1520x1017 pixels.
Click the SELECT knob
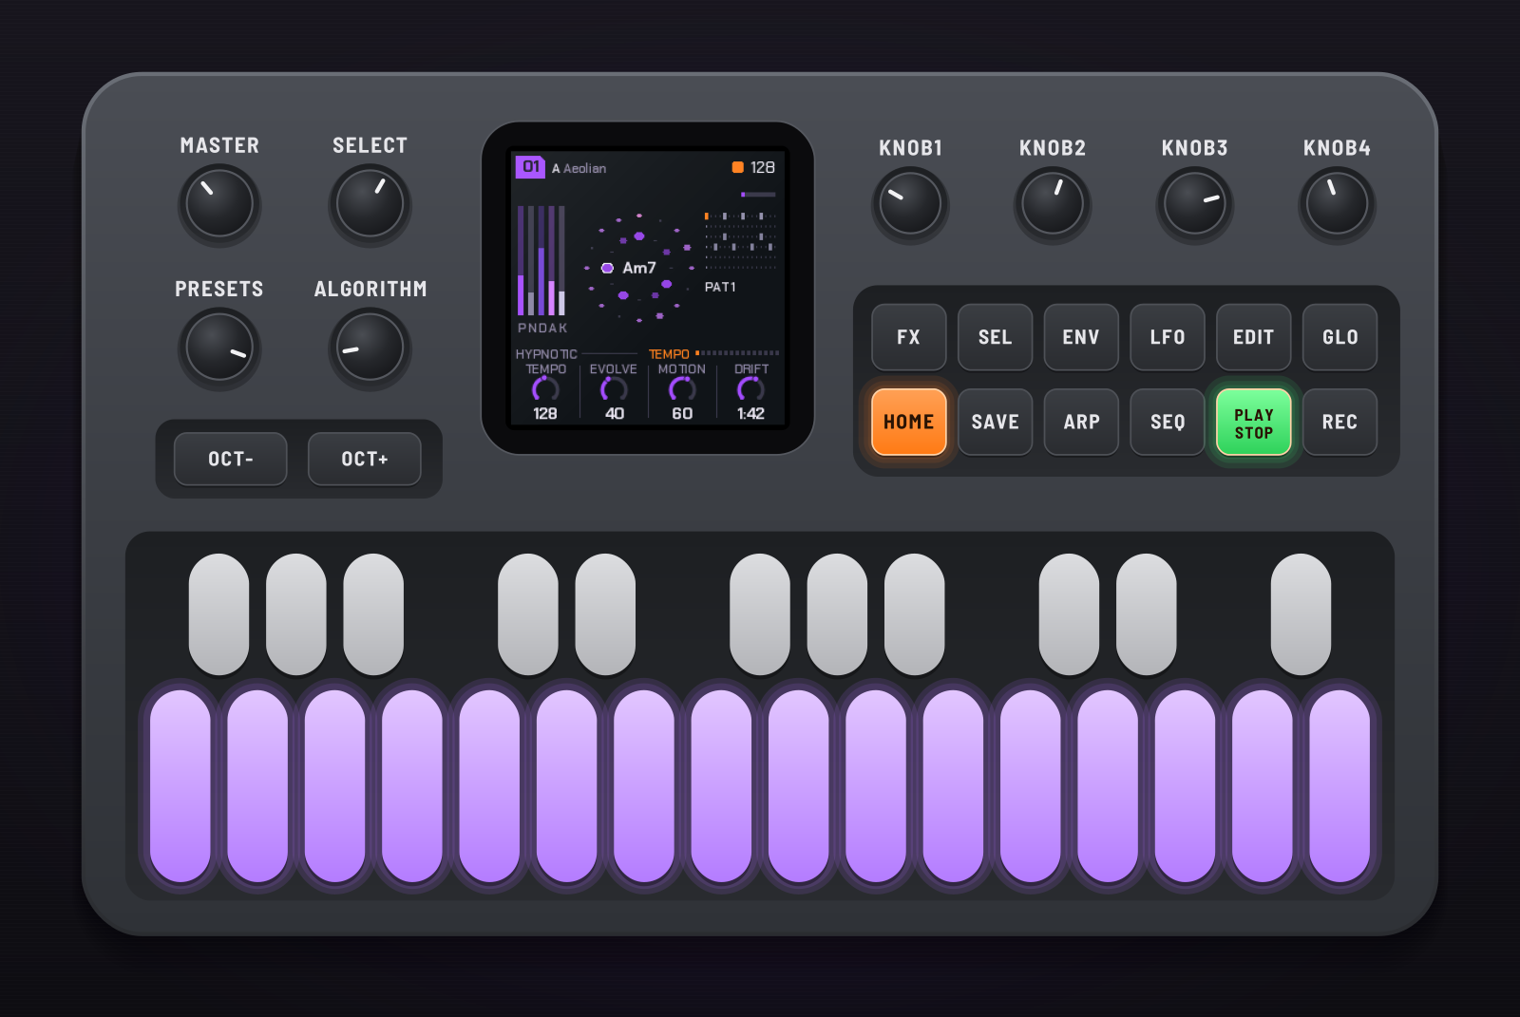coord(370,203)
